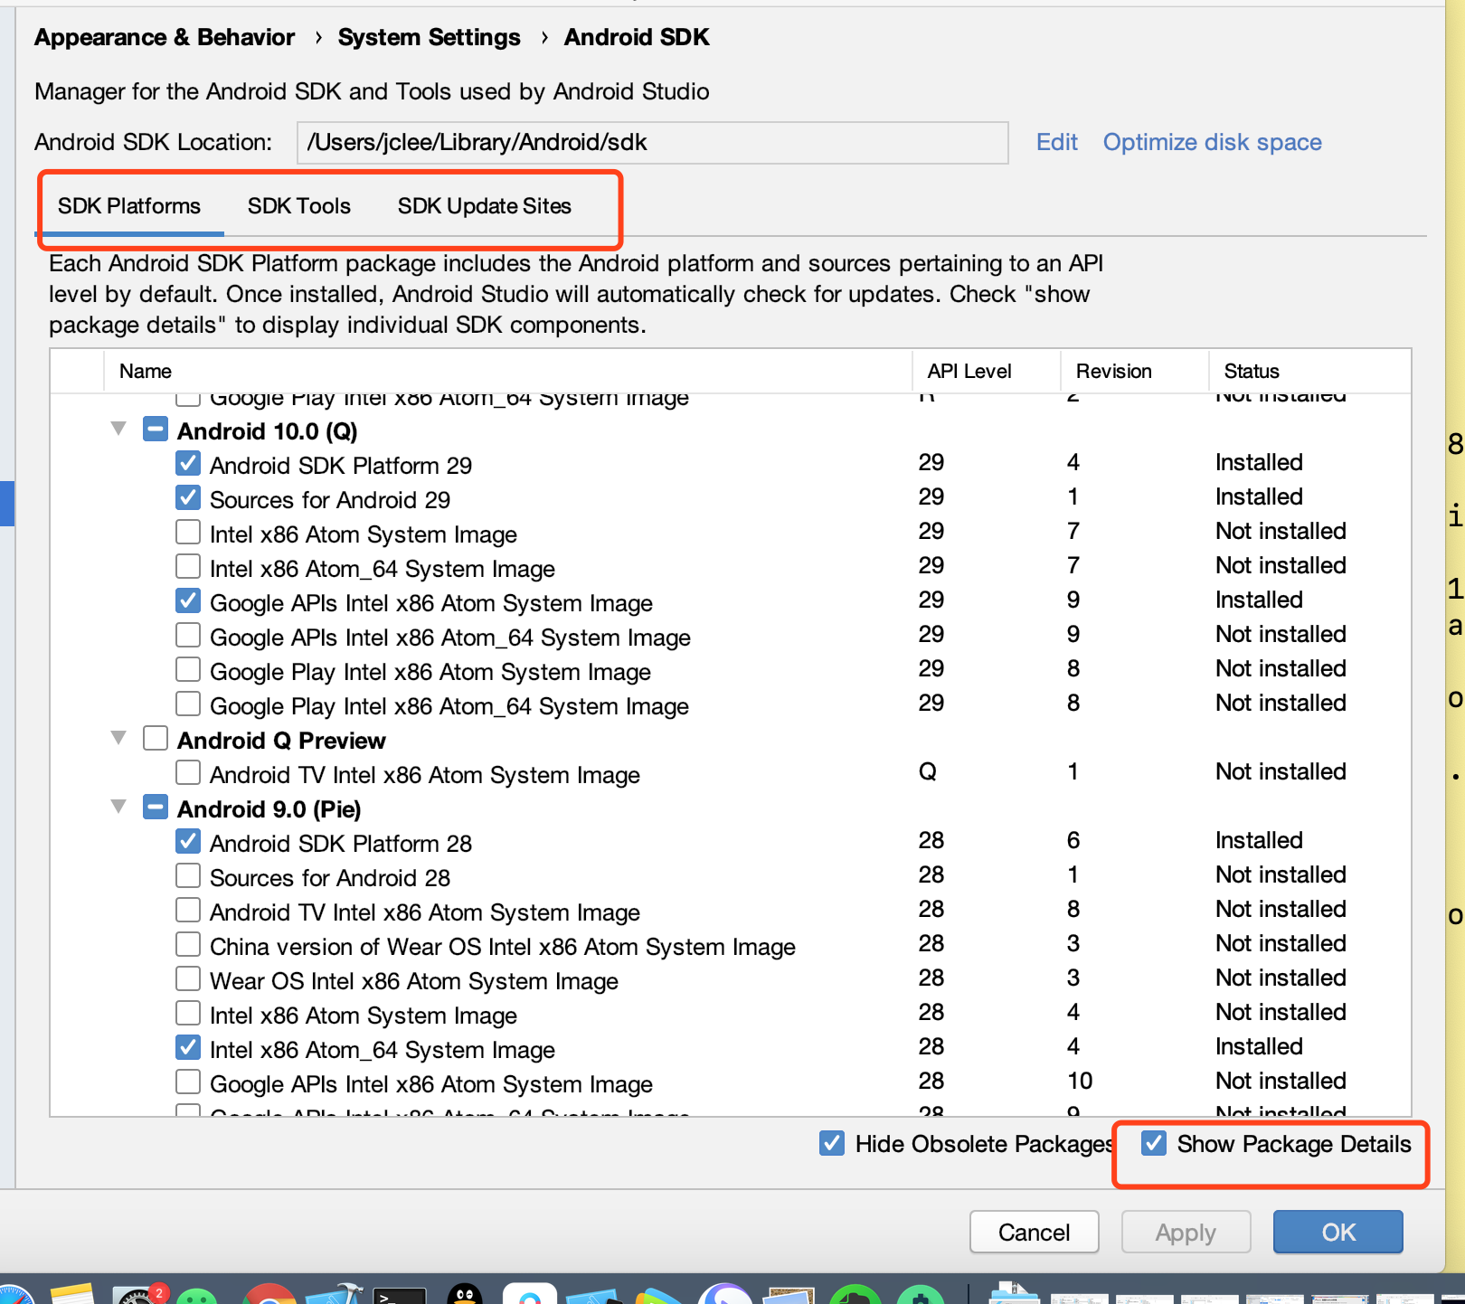
Task: Open QQ penguin icon in dock
Action: point(465,1295)
